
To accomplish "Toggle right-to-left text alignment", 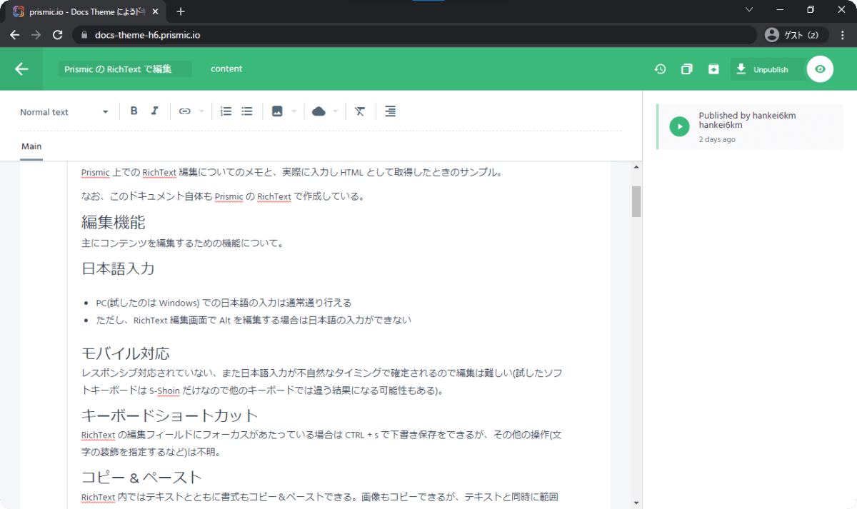I will click(x=390, y=111).
